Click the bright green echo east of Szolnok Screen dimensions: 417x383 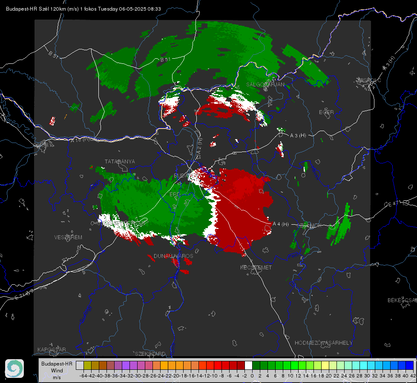click(342, 226)
